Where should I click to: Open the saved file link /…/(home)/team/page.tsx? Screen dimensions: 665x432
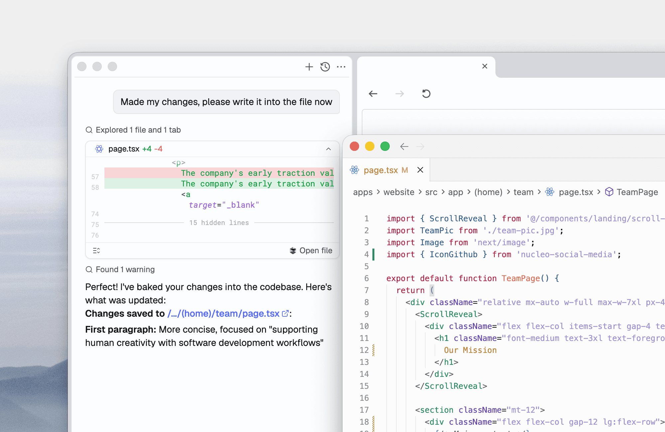[x=223, y=313]
